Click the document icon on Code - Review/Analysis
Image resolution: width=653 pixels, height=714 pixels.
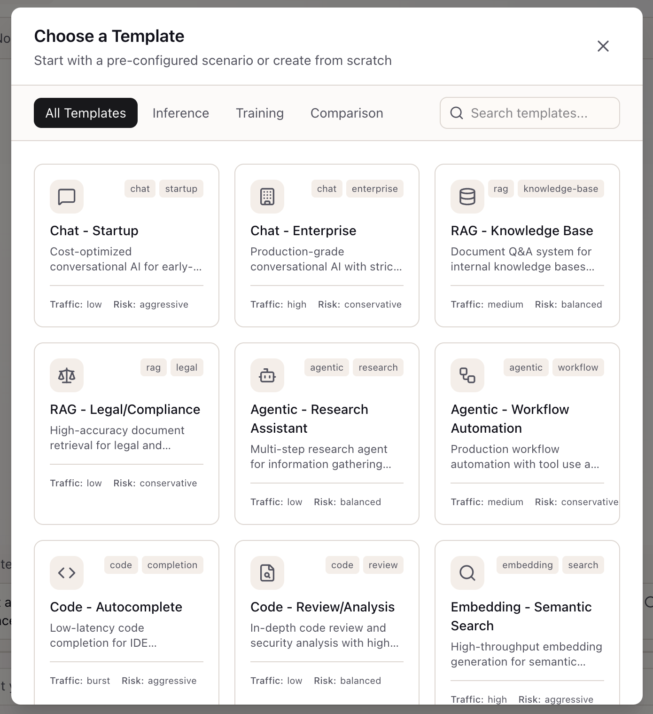[x=267, y=573]
